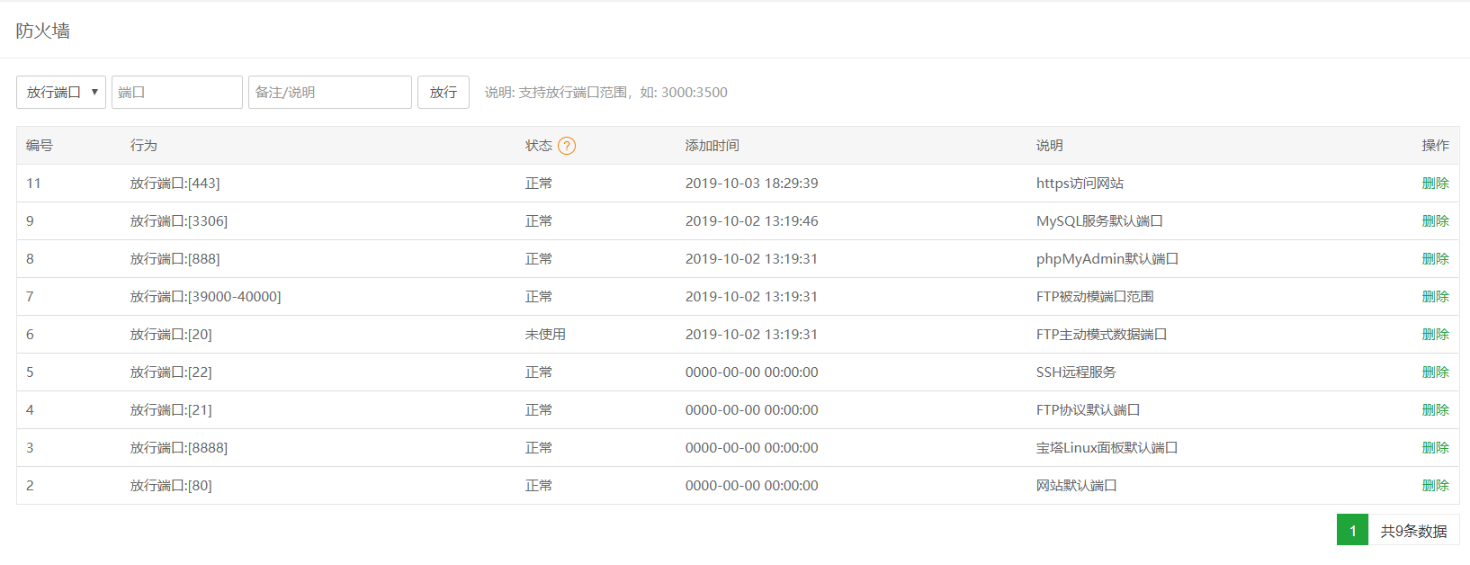Image resolution: width=1470 pixels, height=565 pixels.
Task: Delete the port 3306 MySQL rule
Action: tap(1435, 221)
